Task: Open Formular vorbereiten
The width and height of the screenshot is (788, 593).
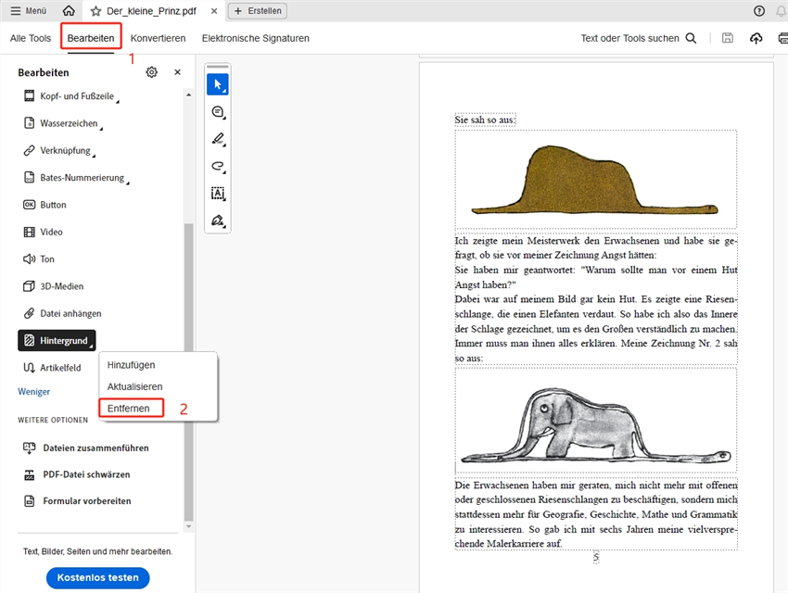Action: pyautogui.click(x=77, y=501)
